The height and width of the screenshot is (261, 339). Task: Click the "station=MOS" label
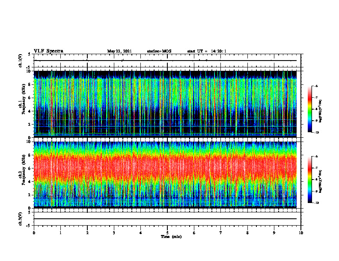159,51
